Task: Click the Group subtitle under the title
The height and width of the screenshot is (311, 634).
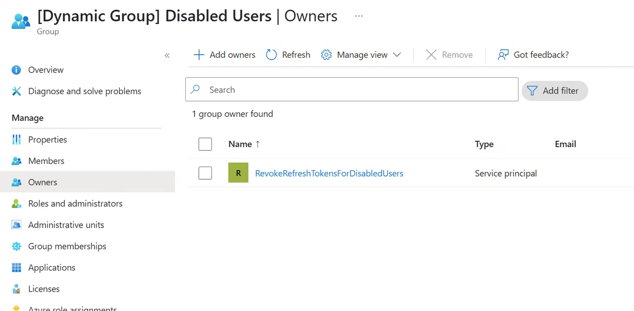Action: [48, 32]
